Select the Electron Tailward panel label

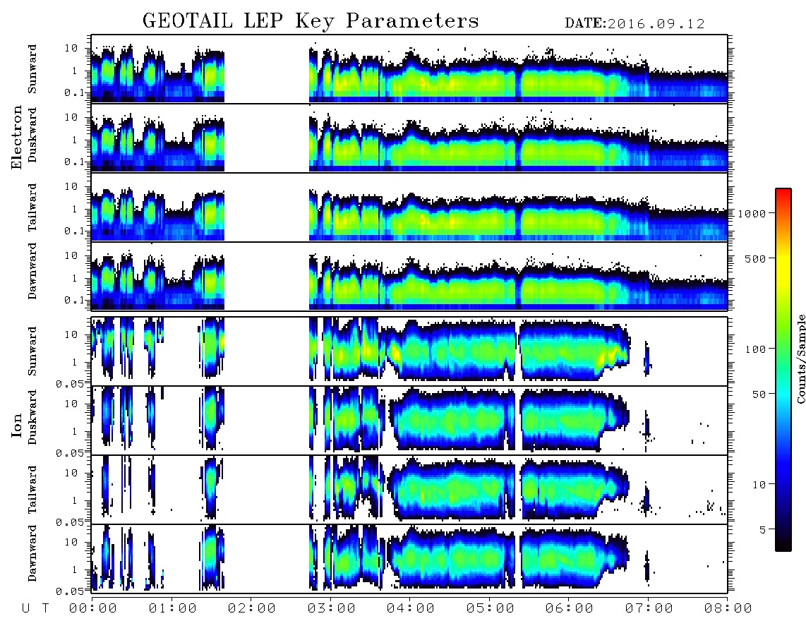(32, 207)
